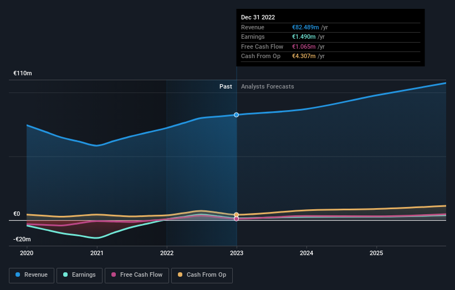Toggle the Free Cash Flow legend series
This screenshot has height=290, width=455.
click(137, 275)
